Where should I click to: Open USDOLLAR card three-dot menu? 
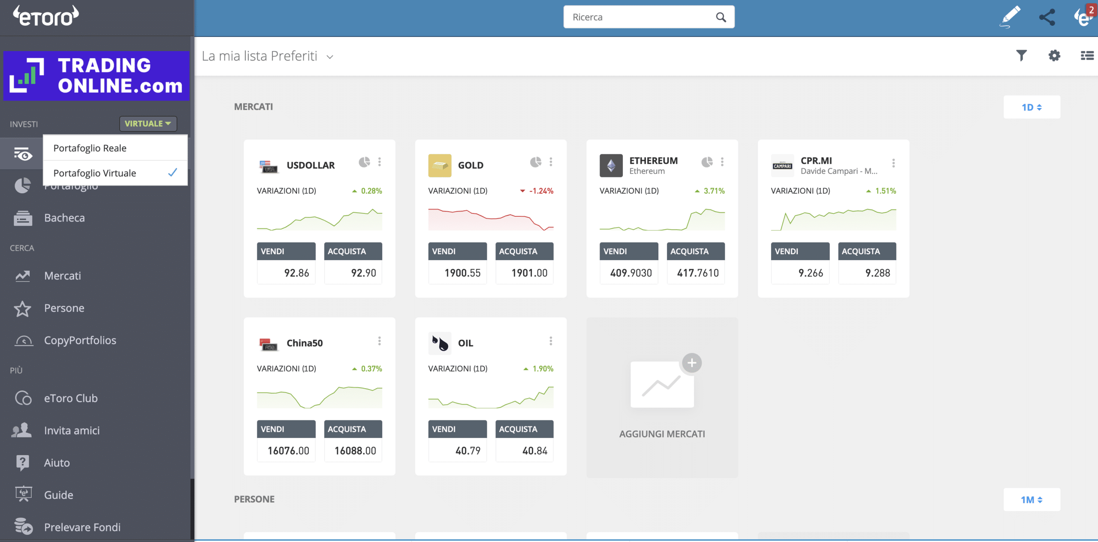[380, 162]
